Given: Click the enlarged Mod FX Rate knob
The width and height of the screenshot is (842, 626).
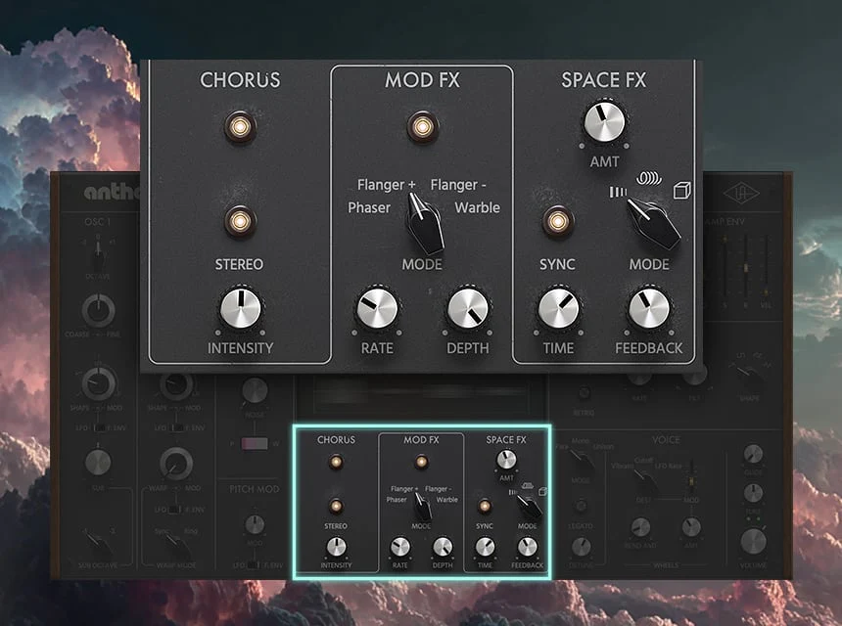Looking at the screenshot, I should (x=377, y=309).
